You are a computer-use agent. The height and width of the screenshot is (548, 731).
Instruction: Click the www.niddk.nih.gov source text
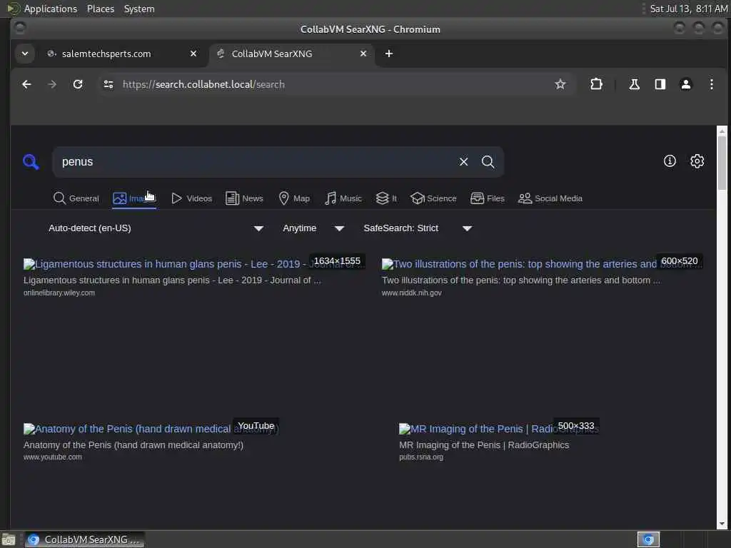coord(412,293)
